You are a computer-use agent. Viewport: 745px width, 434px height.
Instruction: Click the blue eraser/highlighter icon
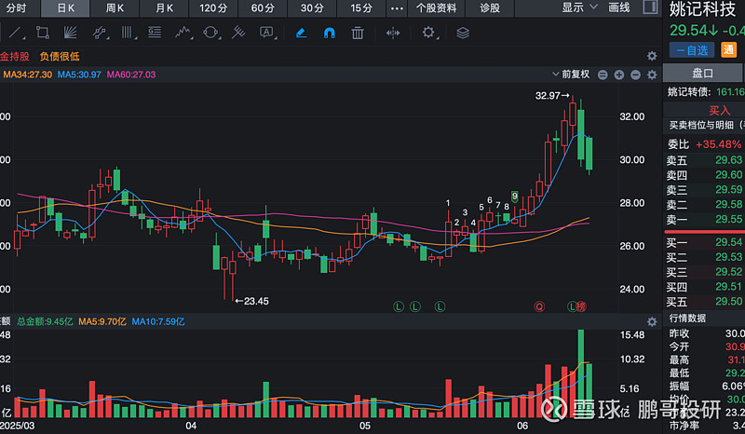coord(301,33)
